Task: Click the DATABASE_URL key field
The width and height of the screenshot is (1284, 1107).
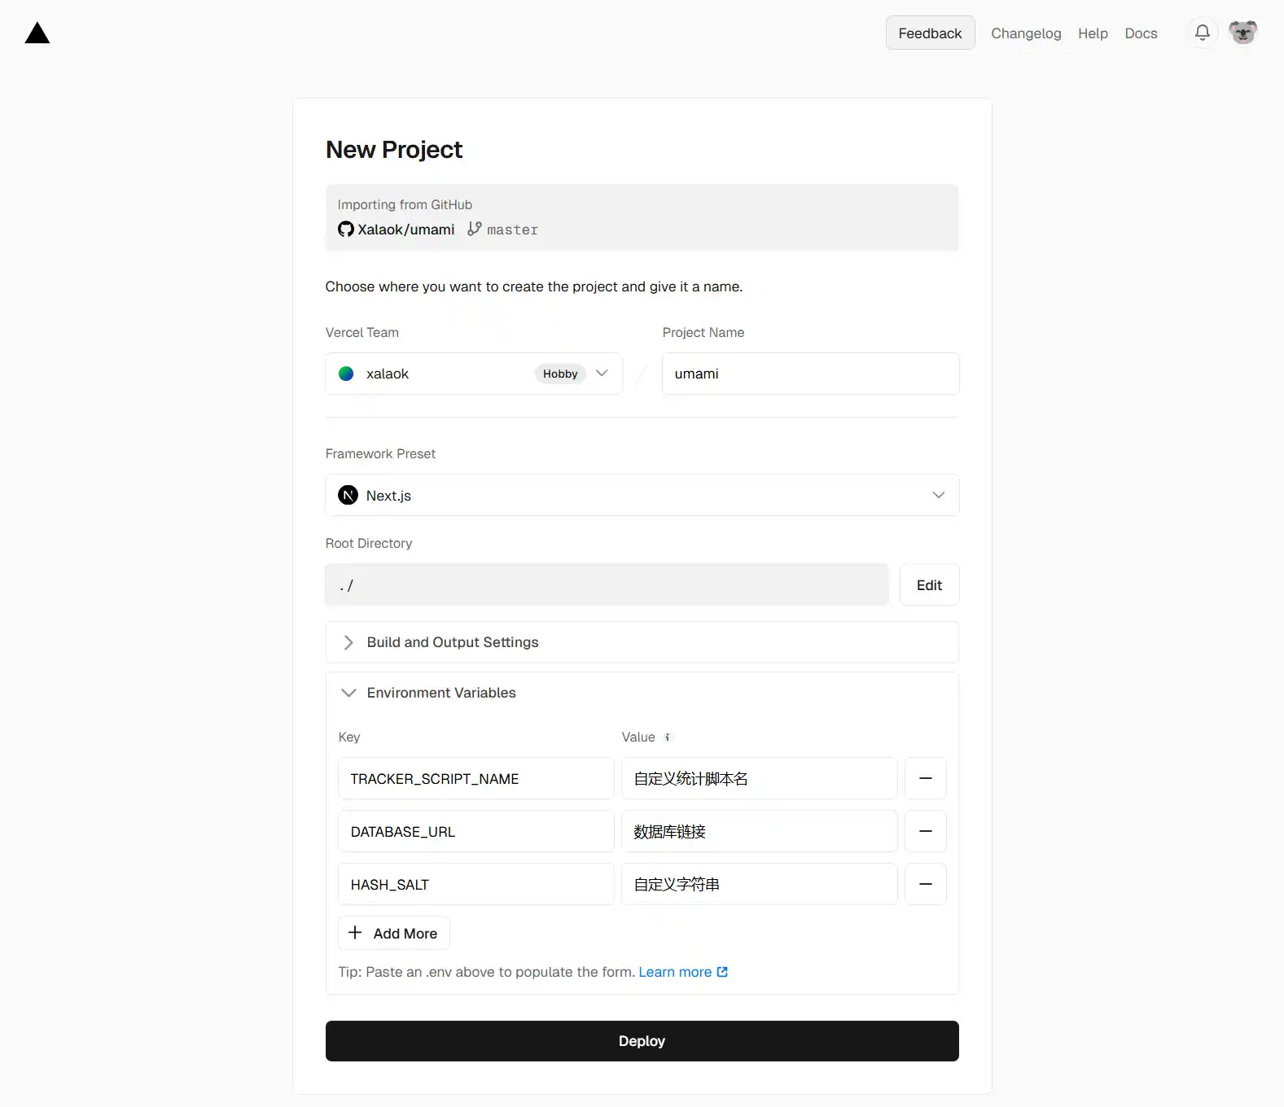Action: tap(476, 831)
